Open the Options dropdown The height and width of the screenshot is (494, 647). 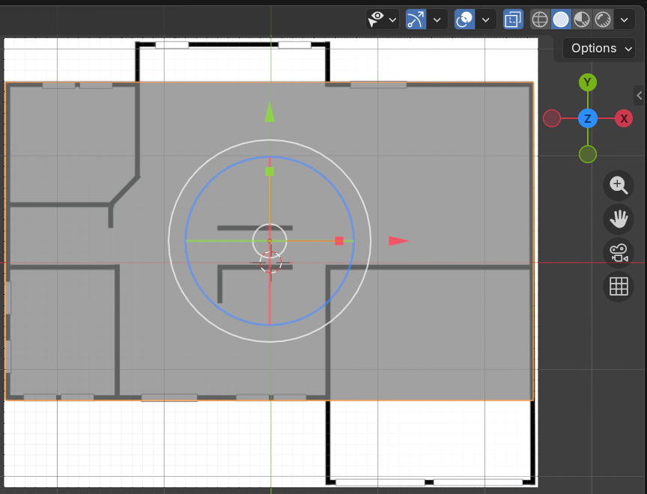599,48
